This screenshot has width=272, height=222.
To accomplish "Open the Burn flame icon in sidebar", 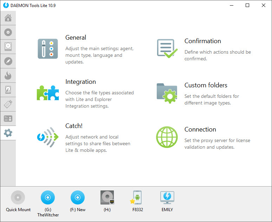I will [x=8, y=75].
